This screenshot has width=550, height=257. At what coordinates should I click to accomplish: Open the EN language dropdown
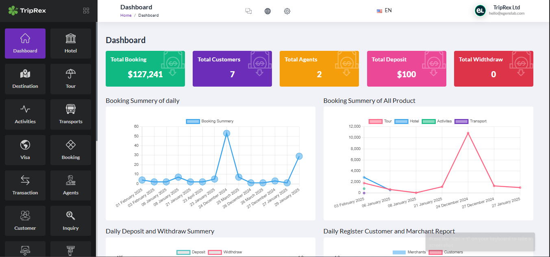(x=384, y=11)
